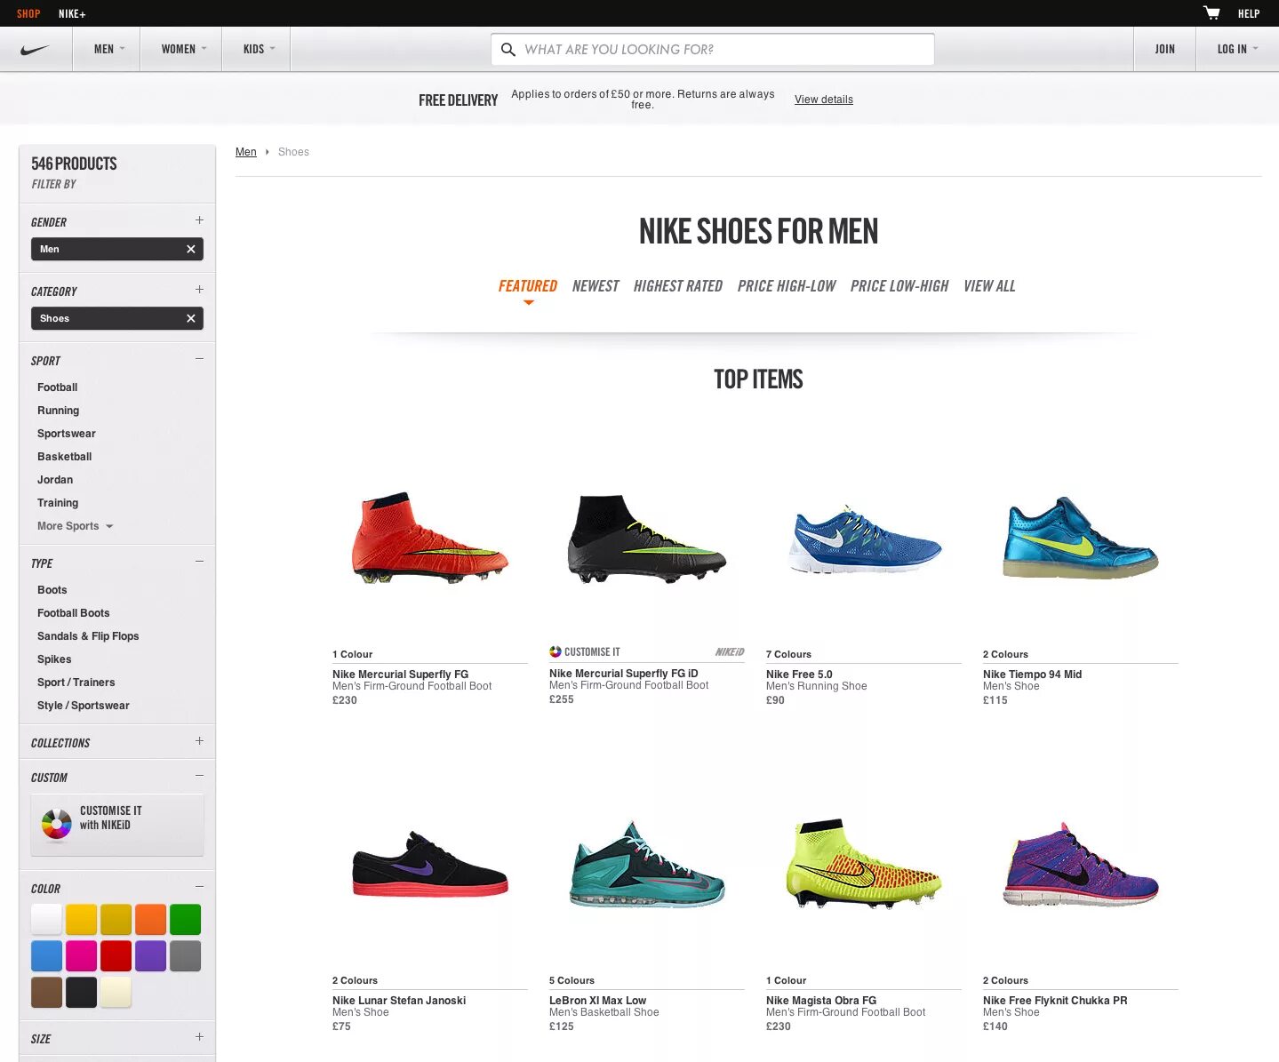Click the NIKE+ top tab
The image size is (1279, 1062).
coord(72,13)
